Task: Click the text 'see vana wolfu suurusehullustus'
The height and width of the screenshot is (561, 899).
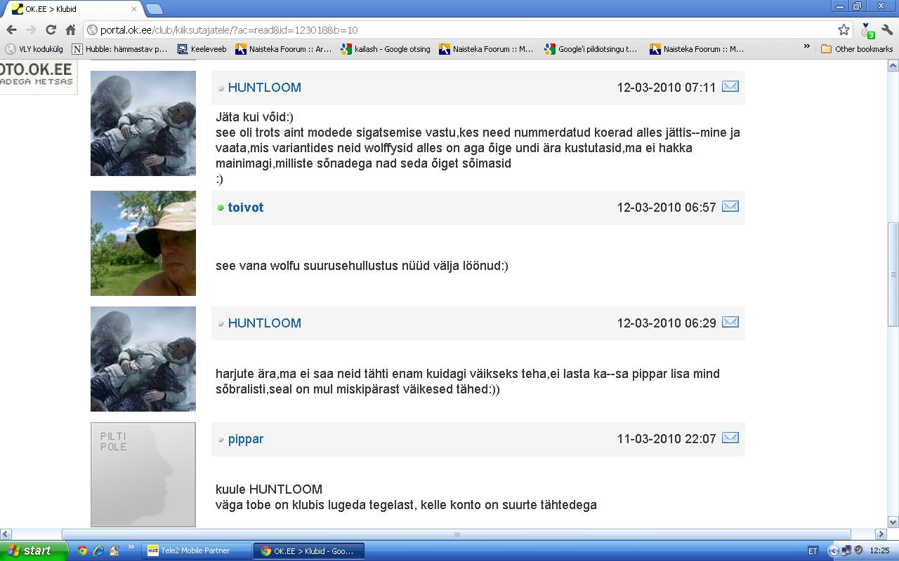Action: (x=306, y=266)
